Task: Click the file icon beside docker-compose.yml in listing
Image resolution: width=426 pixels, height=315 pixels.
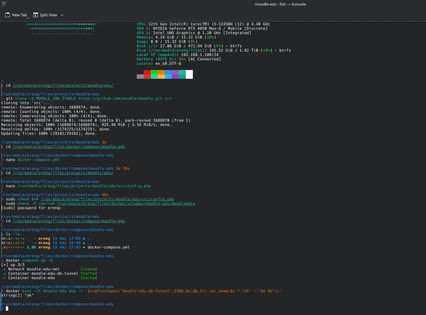Action: (x=84, y=247)
